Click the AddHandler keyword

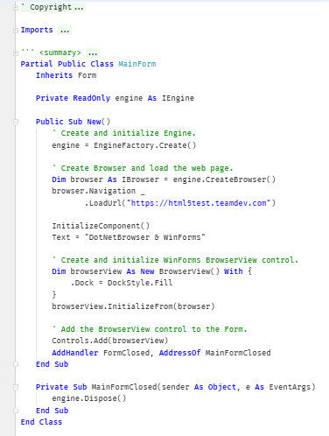(x=75, y=353)
